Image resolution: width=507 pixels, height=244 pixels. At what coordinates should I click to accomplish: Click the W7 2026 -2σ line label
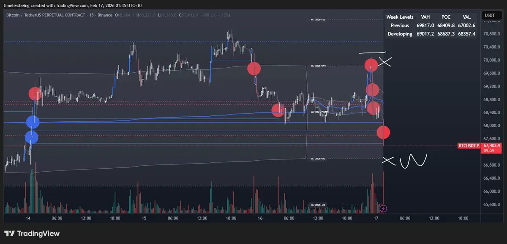(x=318, y=205)
